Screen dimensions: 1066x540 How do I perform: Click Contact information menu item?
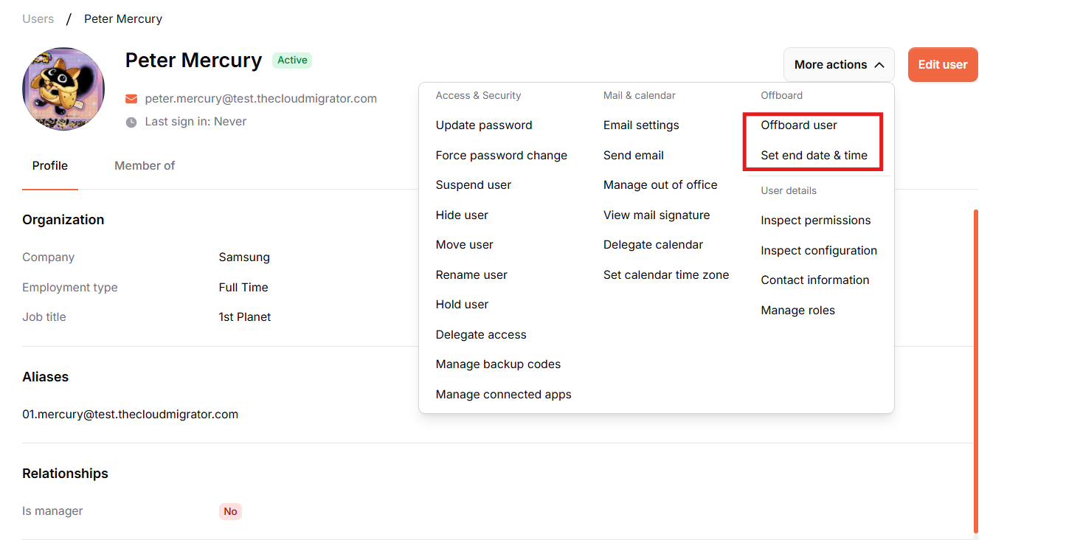(x=815, y=280)
